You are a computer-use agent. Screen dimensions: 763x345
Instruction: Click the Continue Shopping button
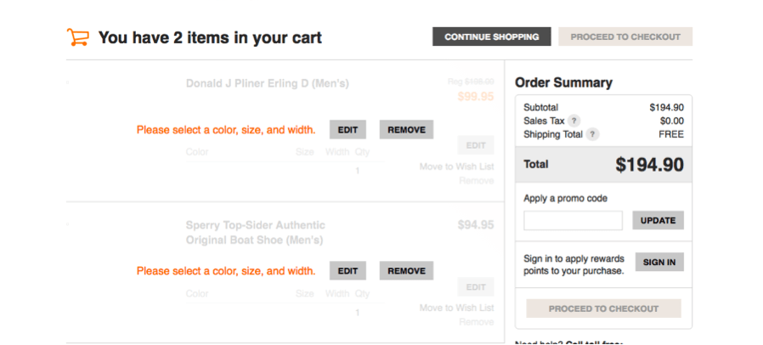(491, 37)
